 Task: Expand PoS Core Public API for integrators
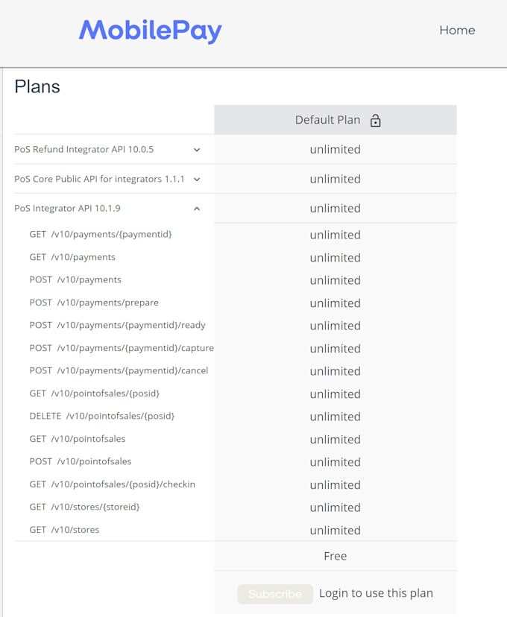[x=197, y=180]
